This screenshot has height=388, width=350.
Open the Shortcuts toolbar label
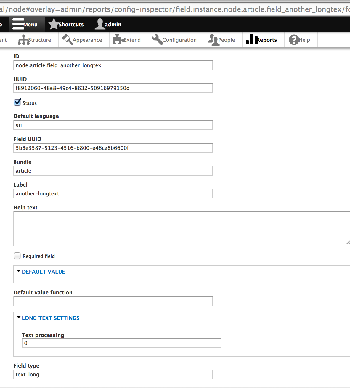71,25
